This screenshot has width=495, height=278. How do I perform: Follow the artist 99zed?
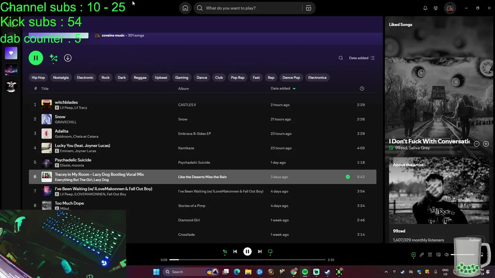(x=475, y=240)
